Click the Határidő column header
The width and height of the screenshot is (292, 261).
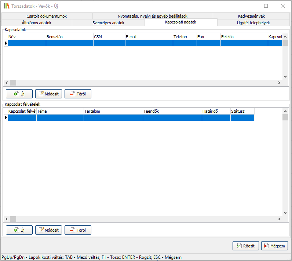click(x=216, y=111)
